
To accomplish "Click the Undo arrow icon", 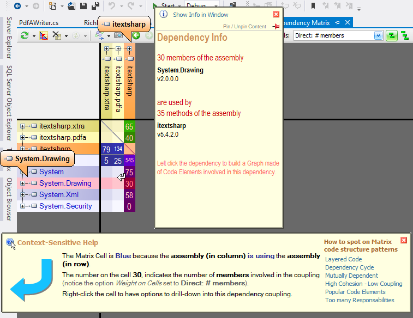I will tap(112, 5).
